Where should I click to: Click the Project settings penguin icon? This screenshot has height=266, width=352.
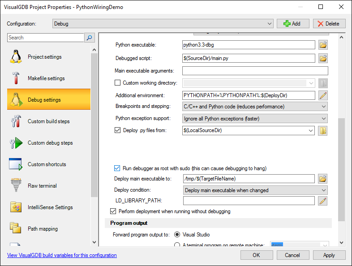(16, 56)
